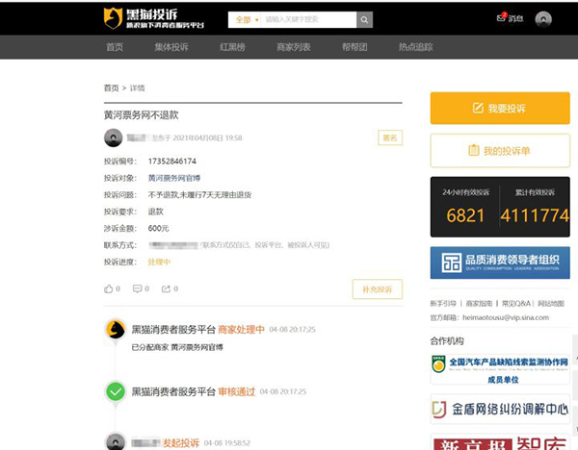Image resolution: width=578 pixels, height=450 pixels.
Task: Open 红黑榜 navigation tab
Action: pyautogui.click(x=232, y=47)
